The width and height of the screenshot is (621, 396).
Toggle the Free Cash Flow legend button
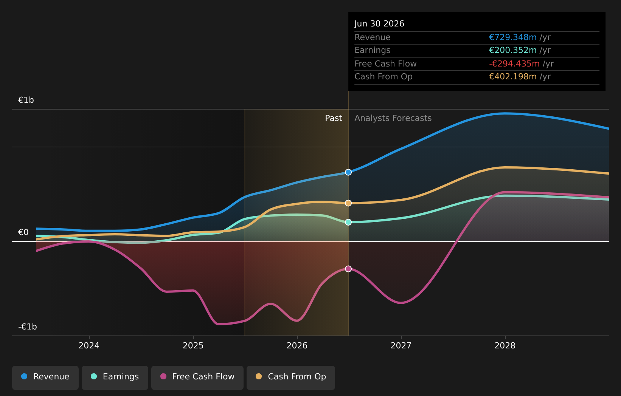[197, 377]
